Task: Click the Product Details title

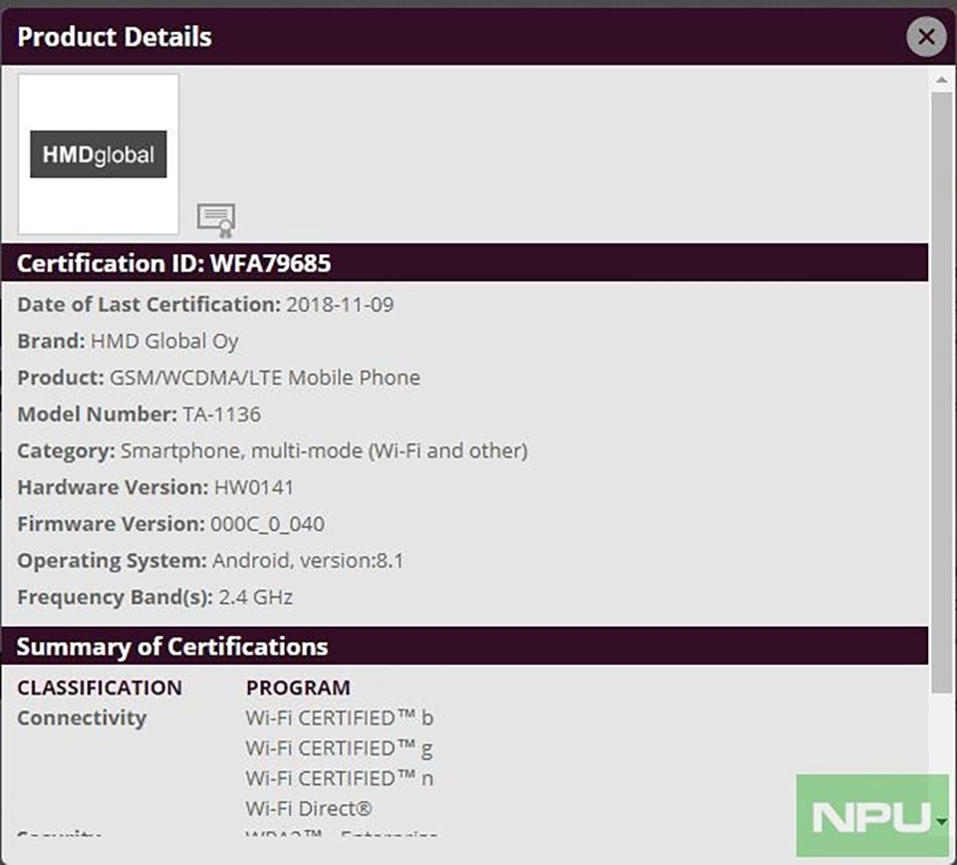Action: [115, 37]
